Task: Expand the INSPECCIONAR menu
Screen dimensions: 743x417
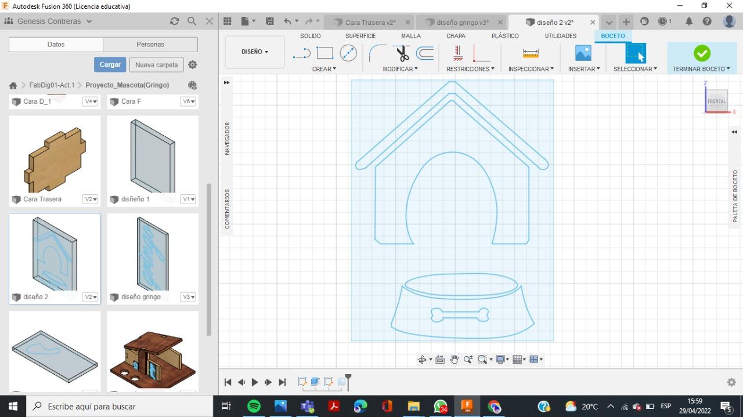Action: [x=531, y=69]
